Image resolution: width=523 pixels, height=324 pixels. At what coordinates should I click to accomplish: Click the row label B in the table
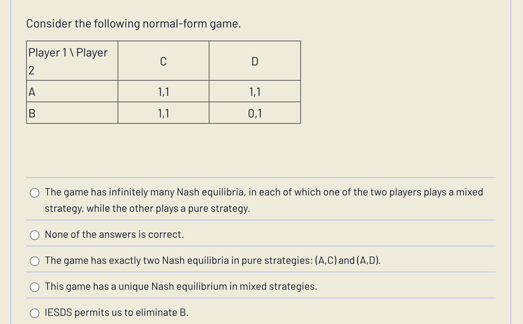click(32, 113)
